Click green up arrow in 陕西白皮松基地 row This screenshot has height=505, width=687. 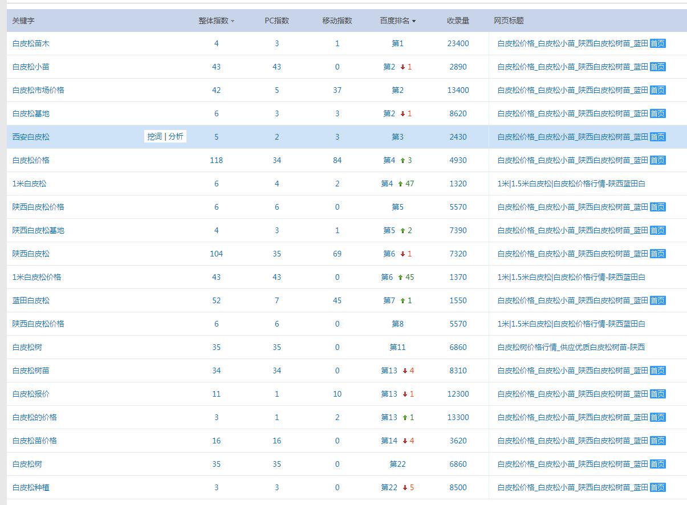(x=403, y=230)
